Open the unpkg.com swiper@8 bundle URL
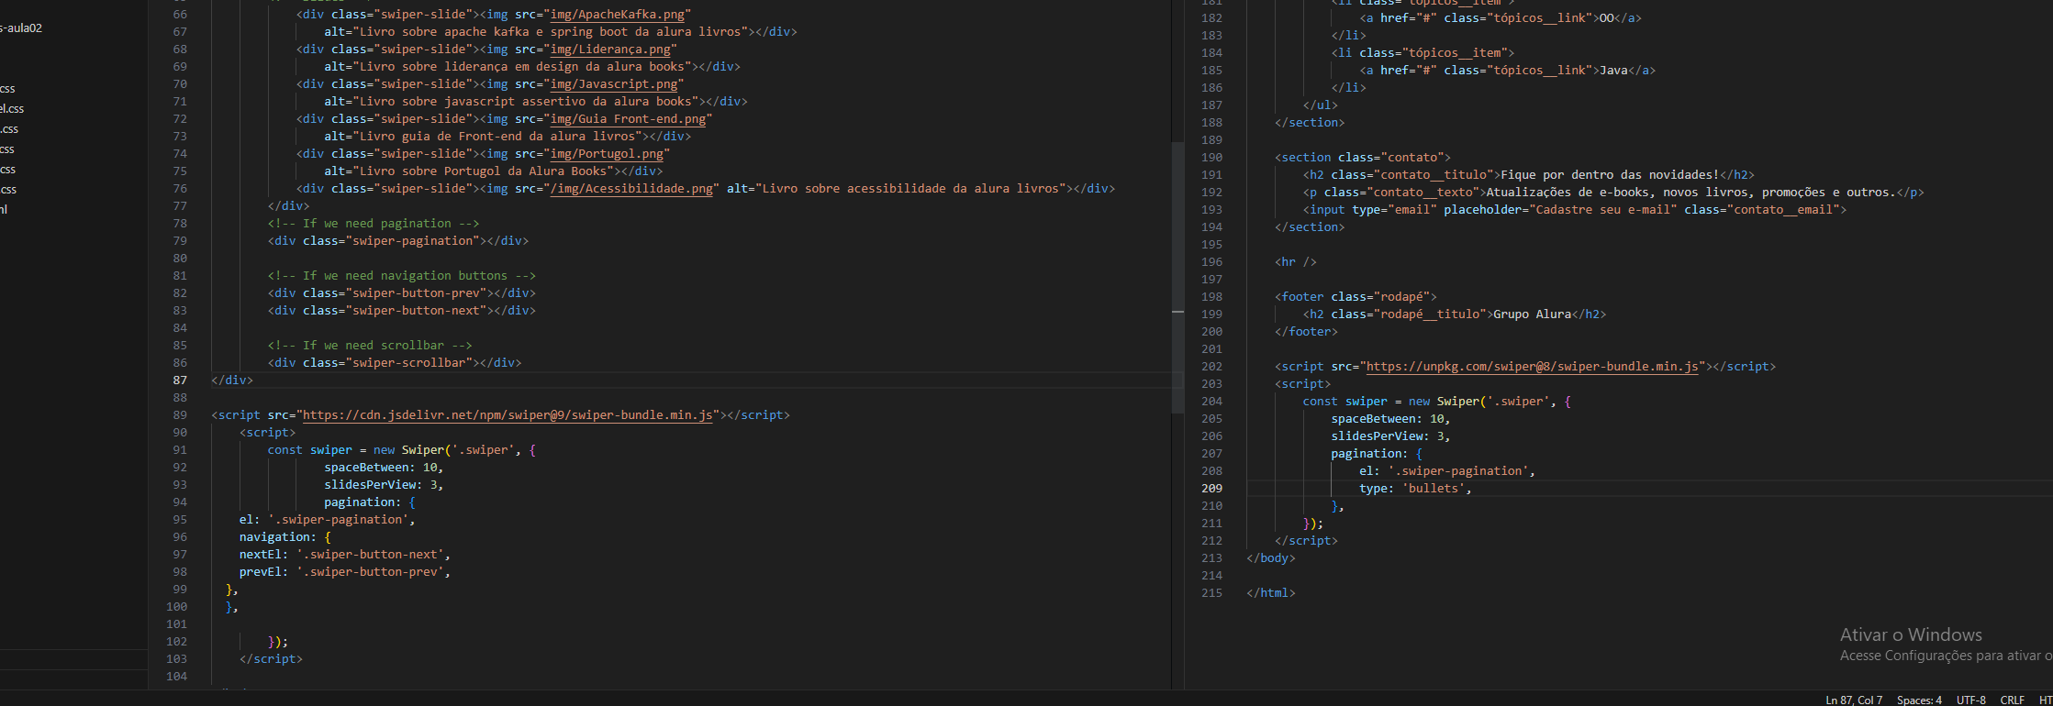The image size is (2053, 706). pos(1532,367)
